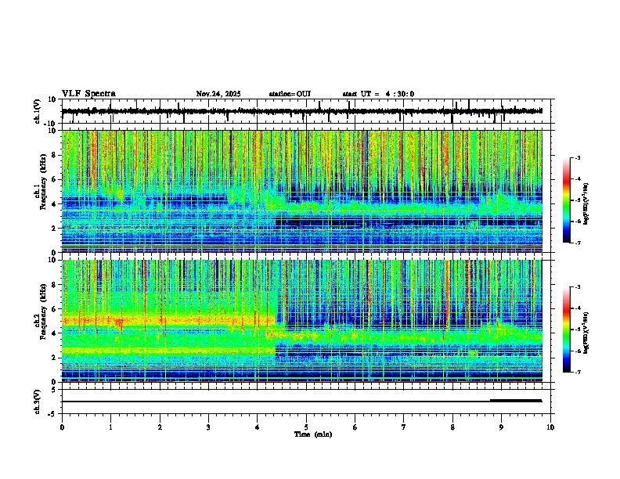Viewport: 620px width, 479px height.
Task: Click the ch.3(V) flat-line panel
Action: 308,402
